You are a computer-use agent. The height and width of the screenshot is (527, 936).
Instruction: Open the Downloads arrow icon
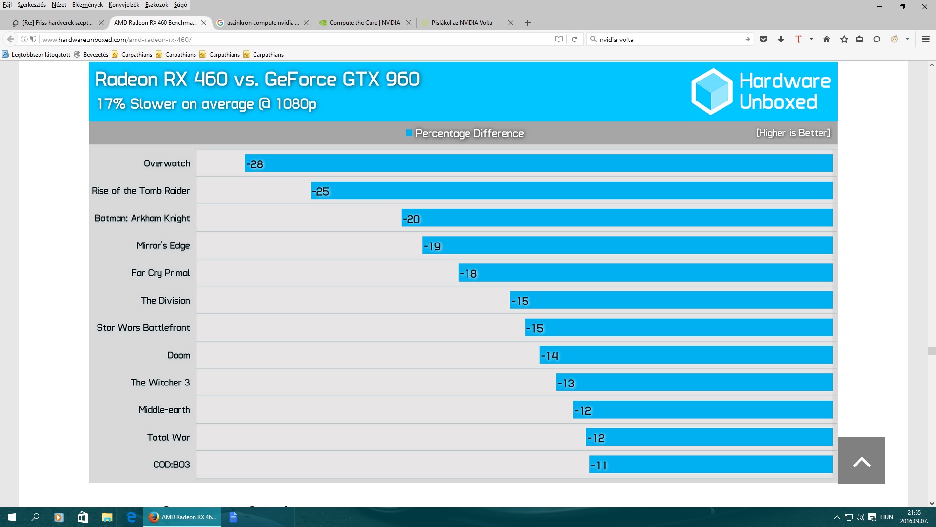(x=781, y=39)
